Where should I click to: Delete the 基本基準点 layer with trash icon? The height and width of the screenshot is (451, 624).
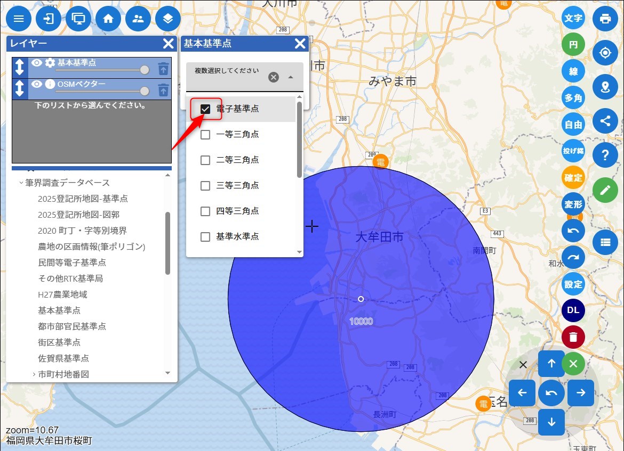[x=163, y=68]
